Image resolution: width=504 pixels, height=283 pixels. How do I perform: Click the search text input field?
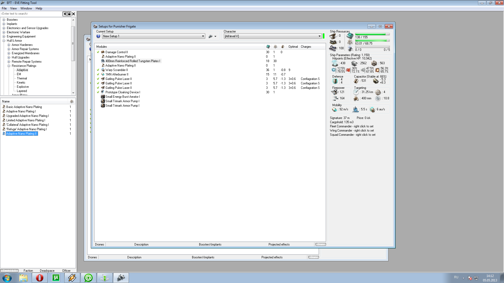[31, 14]
